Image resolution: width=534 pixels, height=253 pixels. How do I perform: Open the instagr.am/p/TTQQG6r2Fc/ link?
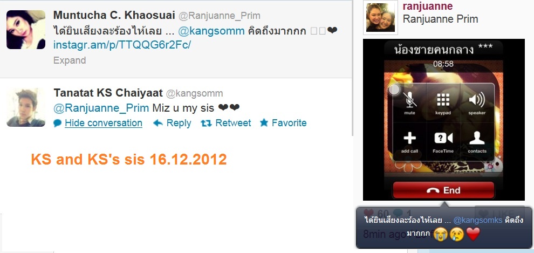[x=122, y=45]
